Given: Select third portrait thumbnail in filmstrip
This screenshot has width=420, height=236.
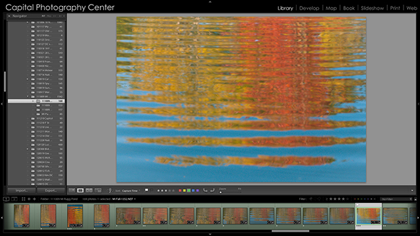Looking at the screenshot, I should tap(75, 216).
